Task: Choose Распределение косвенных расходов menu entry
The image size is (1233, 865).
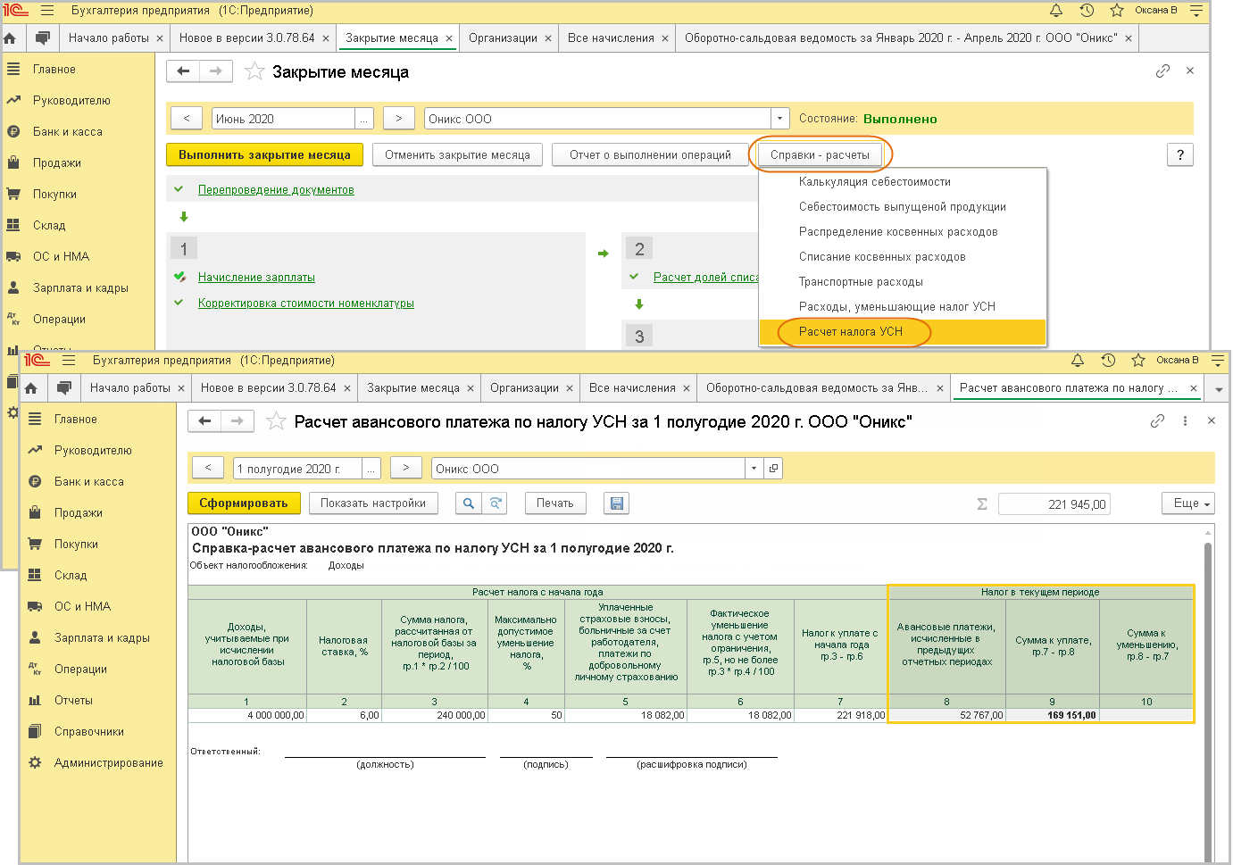Action: click(898, 231)
